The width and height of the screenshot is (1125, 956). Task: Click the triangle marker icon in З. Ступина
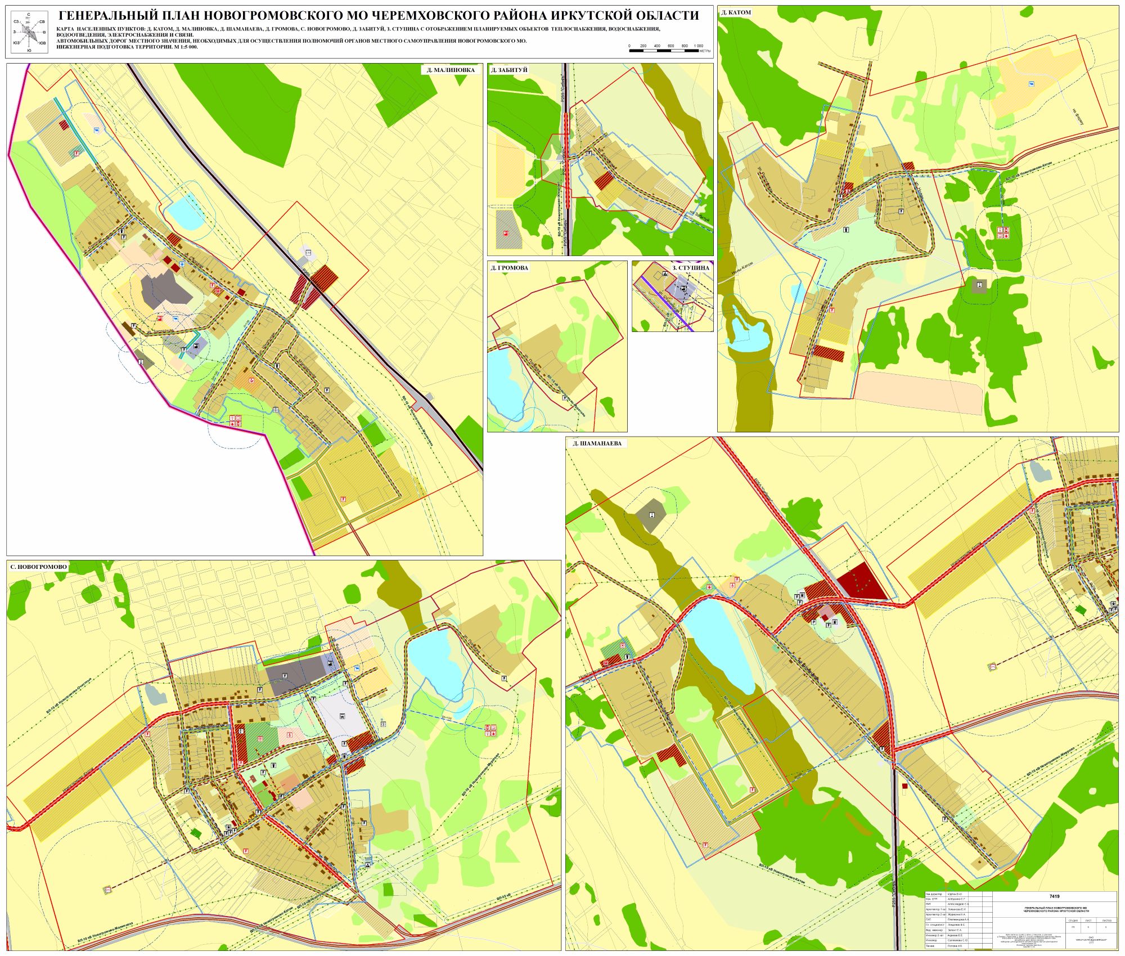point(664,273)
